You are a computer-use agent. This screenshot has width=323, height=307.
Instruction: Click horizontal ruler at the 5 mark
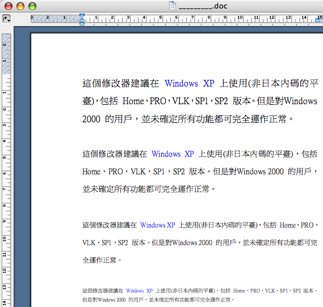click(x=160, y=18)
